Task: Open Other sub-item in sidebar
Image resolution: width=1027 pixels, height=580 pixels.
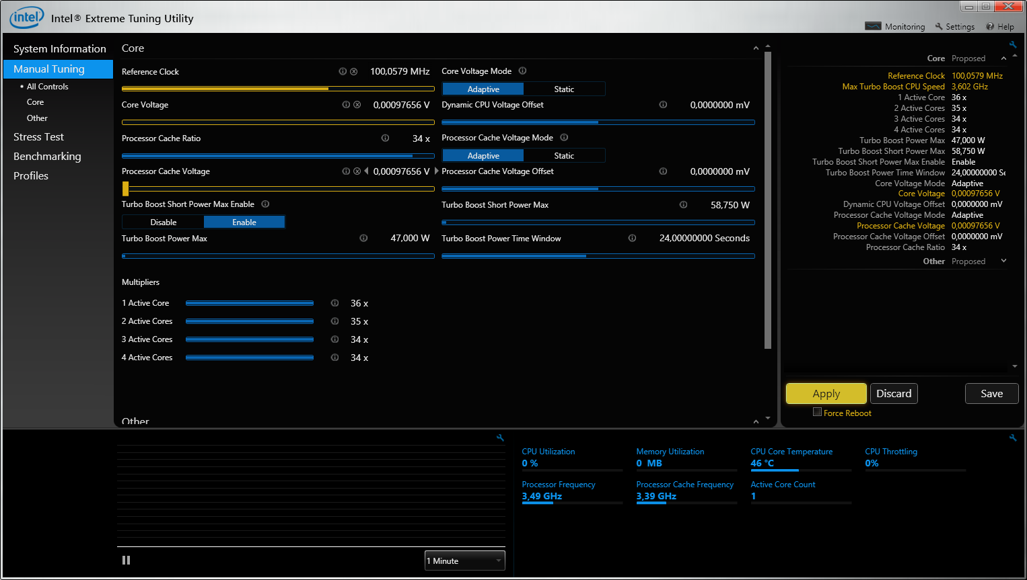Action: pos(37,118)
